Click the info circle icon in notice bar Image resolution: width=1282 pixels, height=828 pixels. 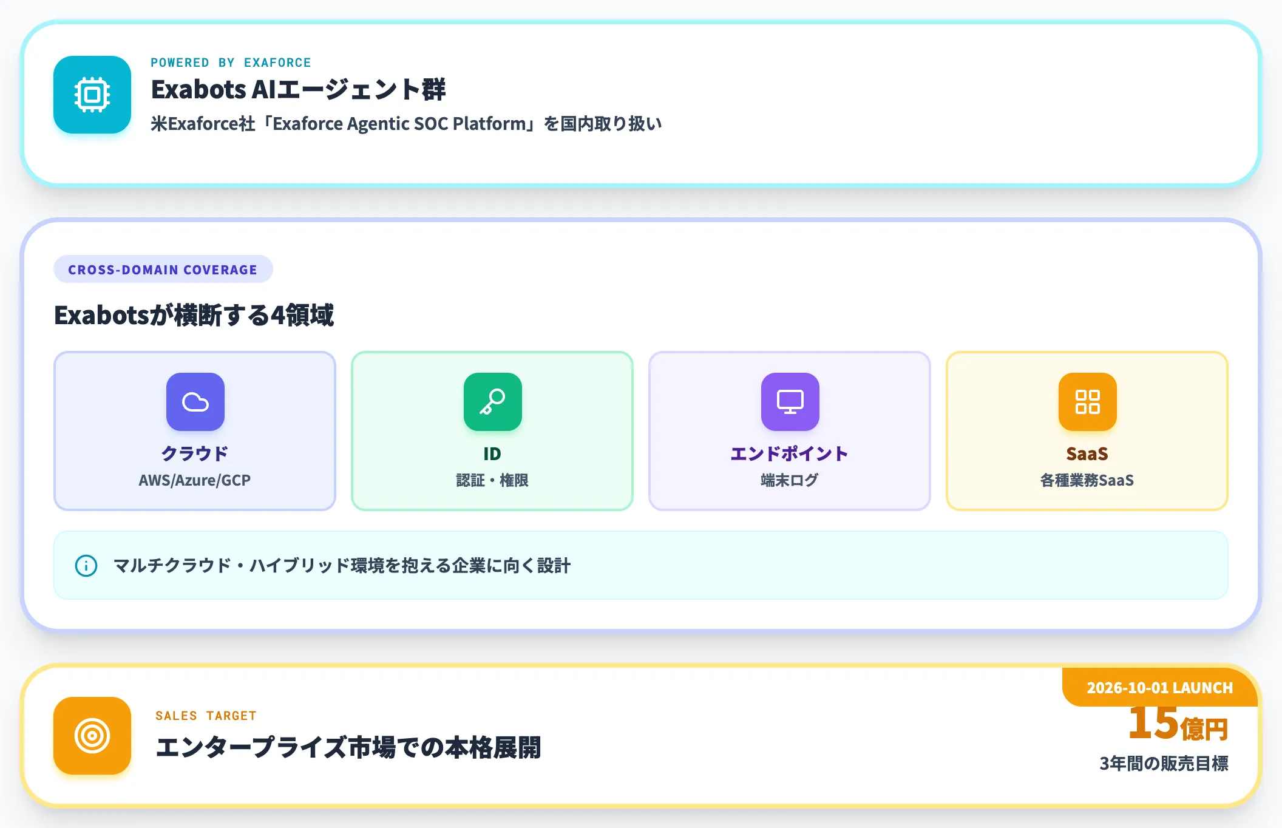pos(86,566)
